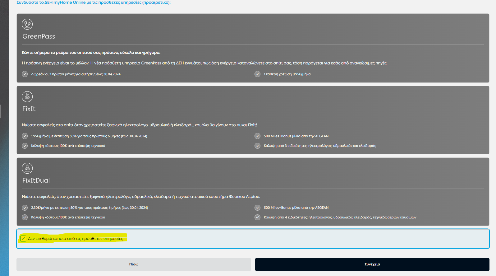Click FixIt description 'Νιώστε ασφαλείς στο σπίτι'

click(140, 125)
